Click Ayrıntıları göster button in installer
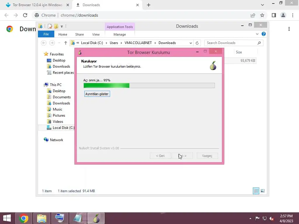This screenshot has height=224, width=299. point(97,94)
